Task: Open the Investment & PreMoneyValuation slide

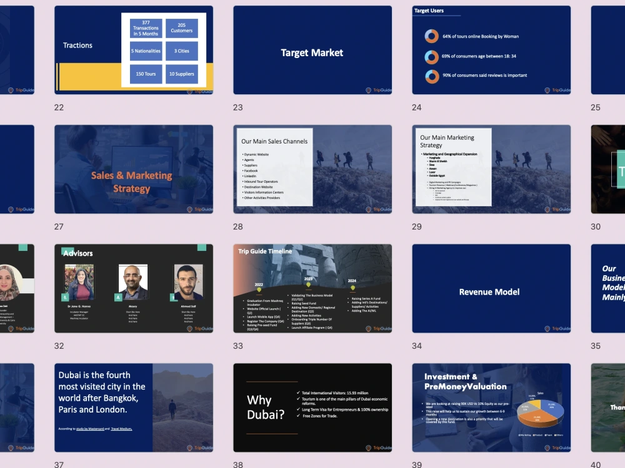Action: coord(491,407)
